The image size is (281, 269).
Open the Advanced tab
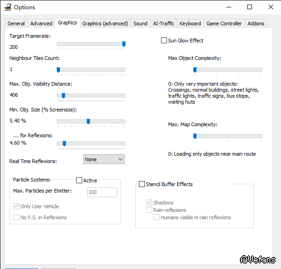tap(41, 23)
